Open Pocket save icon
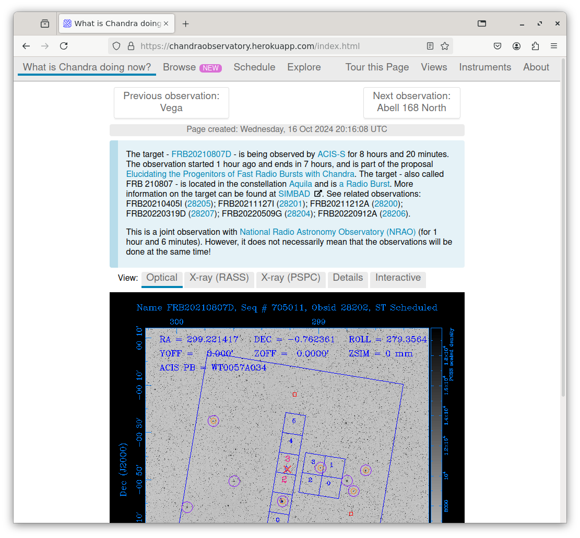 coord(498,46)
